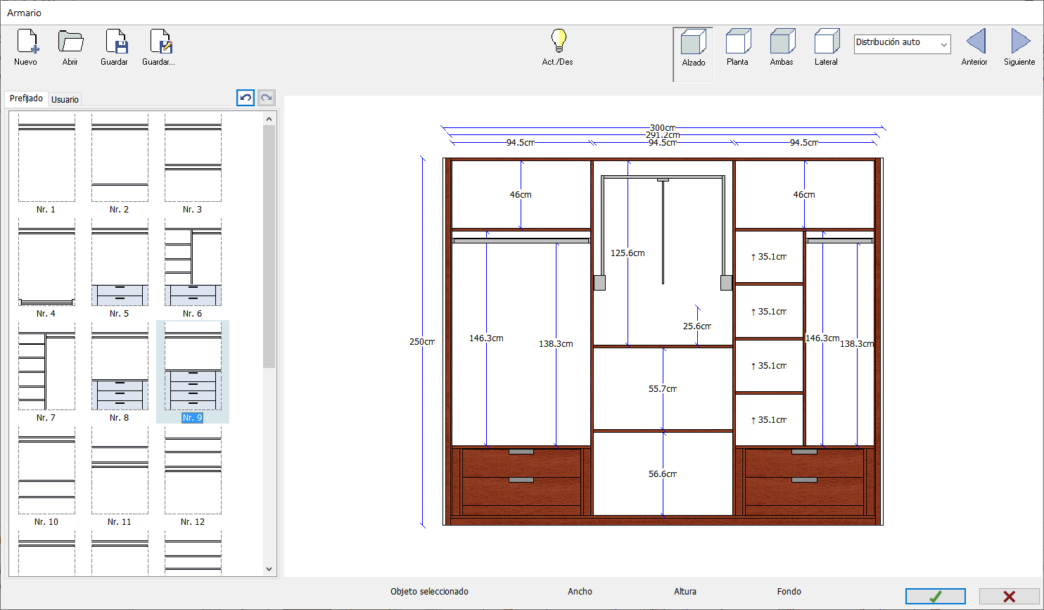Click the undo arrow icon

point(246,98)
